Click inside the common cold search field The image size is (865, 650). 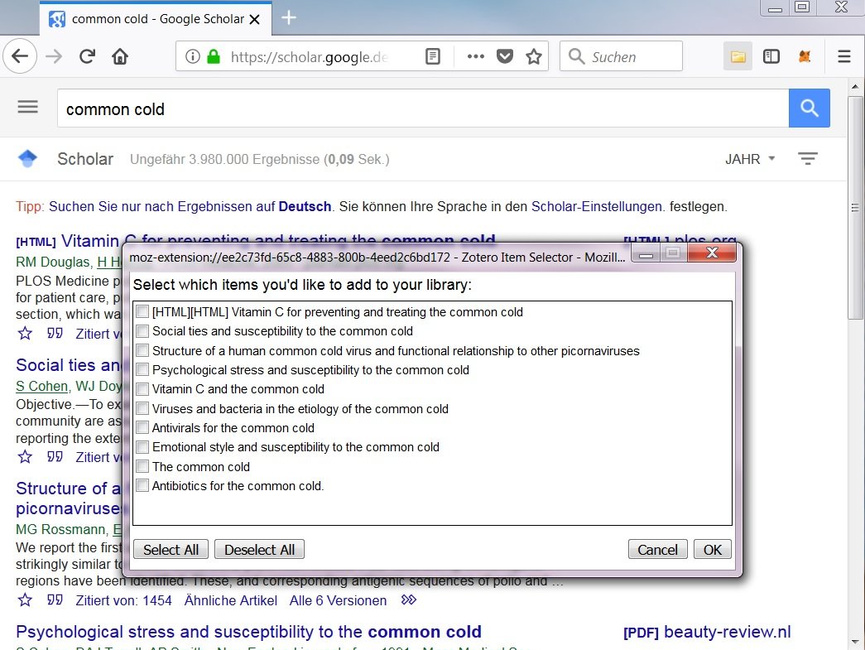point(331,108)
